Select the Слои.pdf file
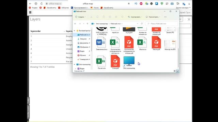Viewport: 218px width, 122px height. 115,62
